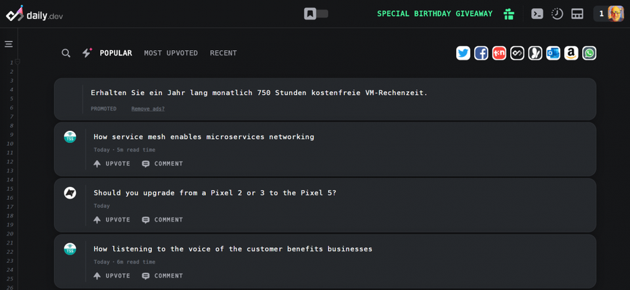
Task: Open the Amazon shortcut icon
Action: 571,53
